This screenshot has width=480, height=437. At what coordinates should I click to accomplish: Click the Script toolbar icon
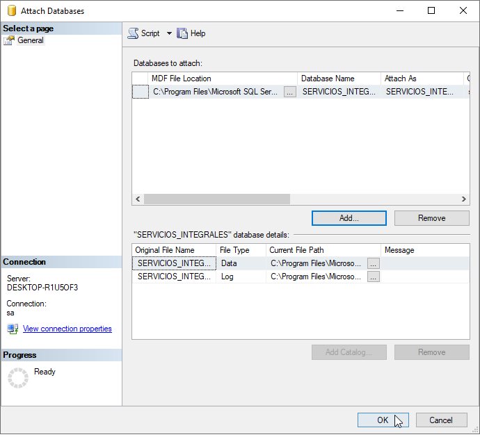(134, 33)
